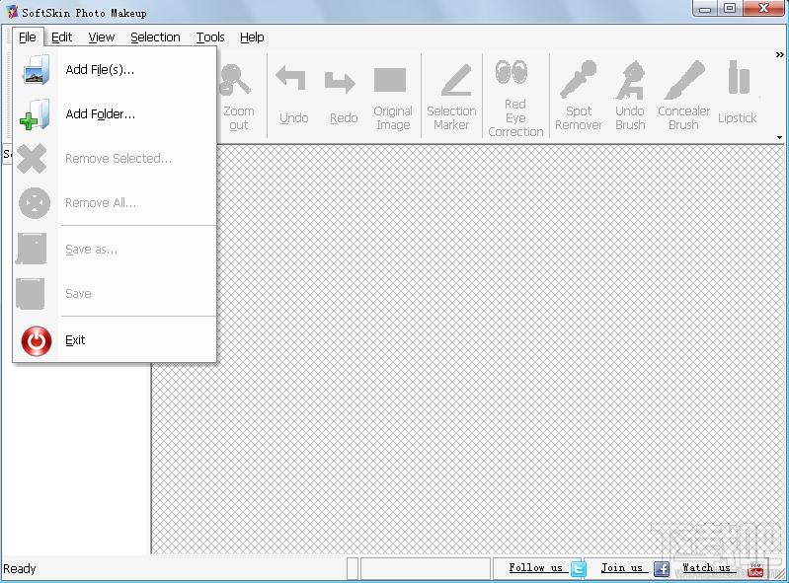Screen dimensions: 789x583
Task: Click the Watch us link
Action: pyautogui.click(x=706, y=568)
